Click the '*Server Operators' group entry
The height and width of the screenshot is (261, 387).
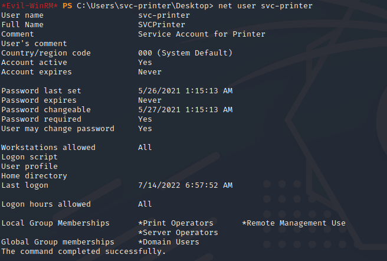[x=178, y=233]
